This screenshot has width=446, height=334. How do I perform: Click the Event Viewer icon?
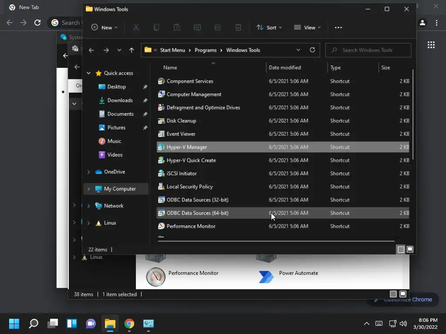pyautogui.click(x=161, y=134)
